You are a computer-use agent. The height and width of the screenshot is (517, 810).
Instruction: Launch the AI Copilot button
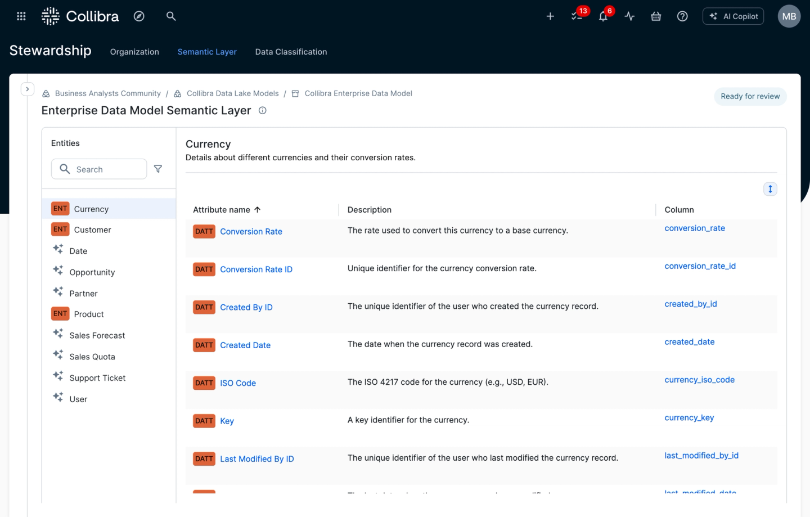(733, 16)
